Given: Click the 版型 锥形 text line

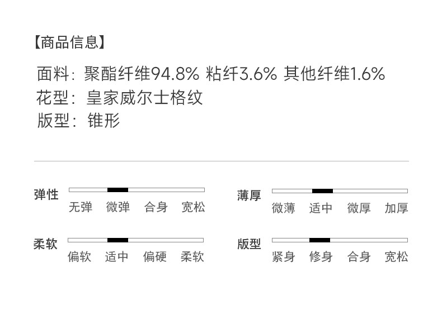Looking at the screenshot, I should pyautogui.click(x=79, y=120).
